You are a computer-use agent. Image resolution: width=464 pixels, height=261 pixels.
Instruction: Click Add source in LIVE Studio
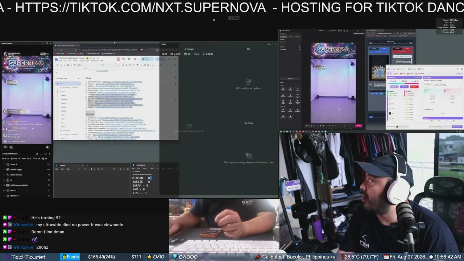(290, 78)
